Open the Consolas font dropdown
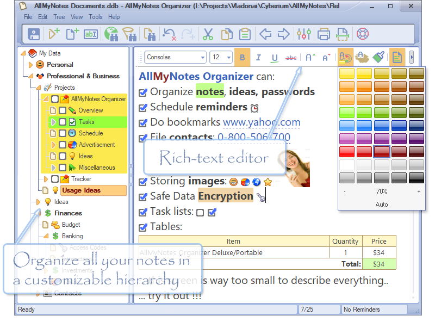 (x=203, y=58)
